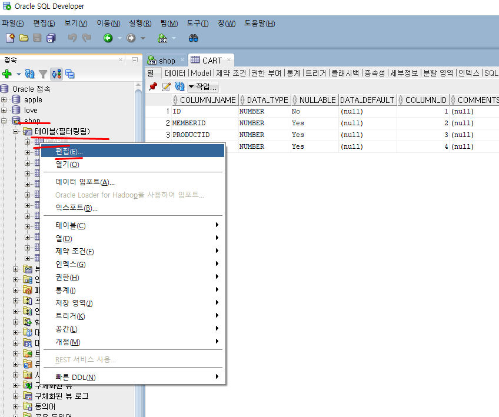The height and width of the screenshot is (417, 499).
Task: Sort by DATA_TYPE column header
Action: (264, 100)
